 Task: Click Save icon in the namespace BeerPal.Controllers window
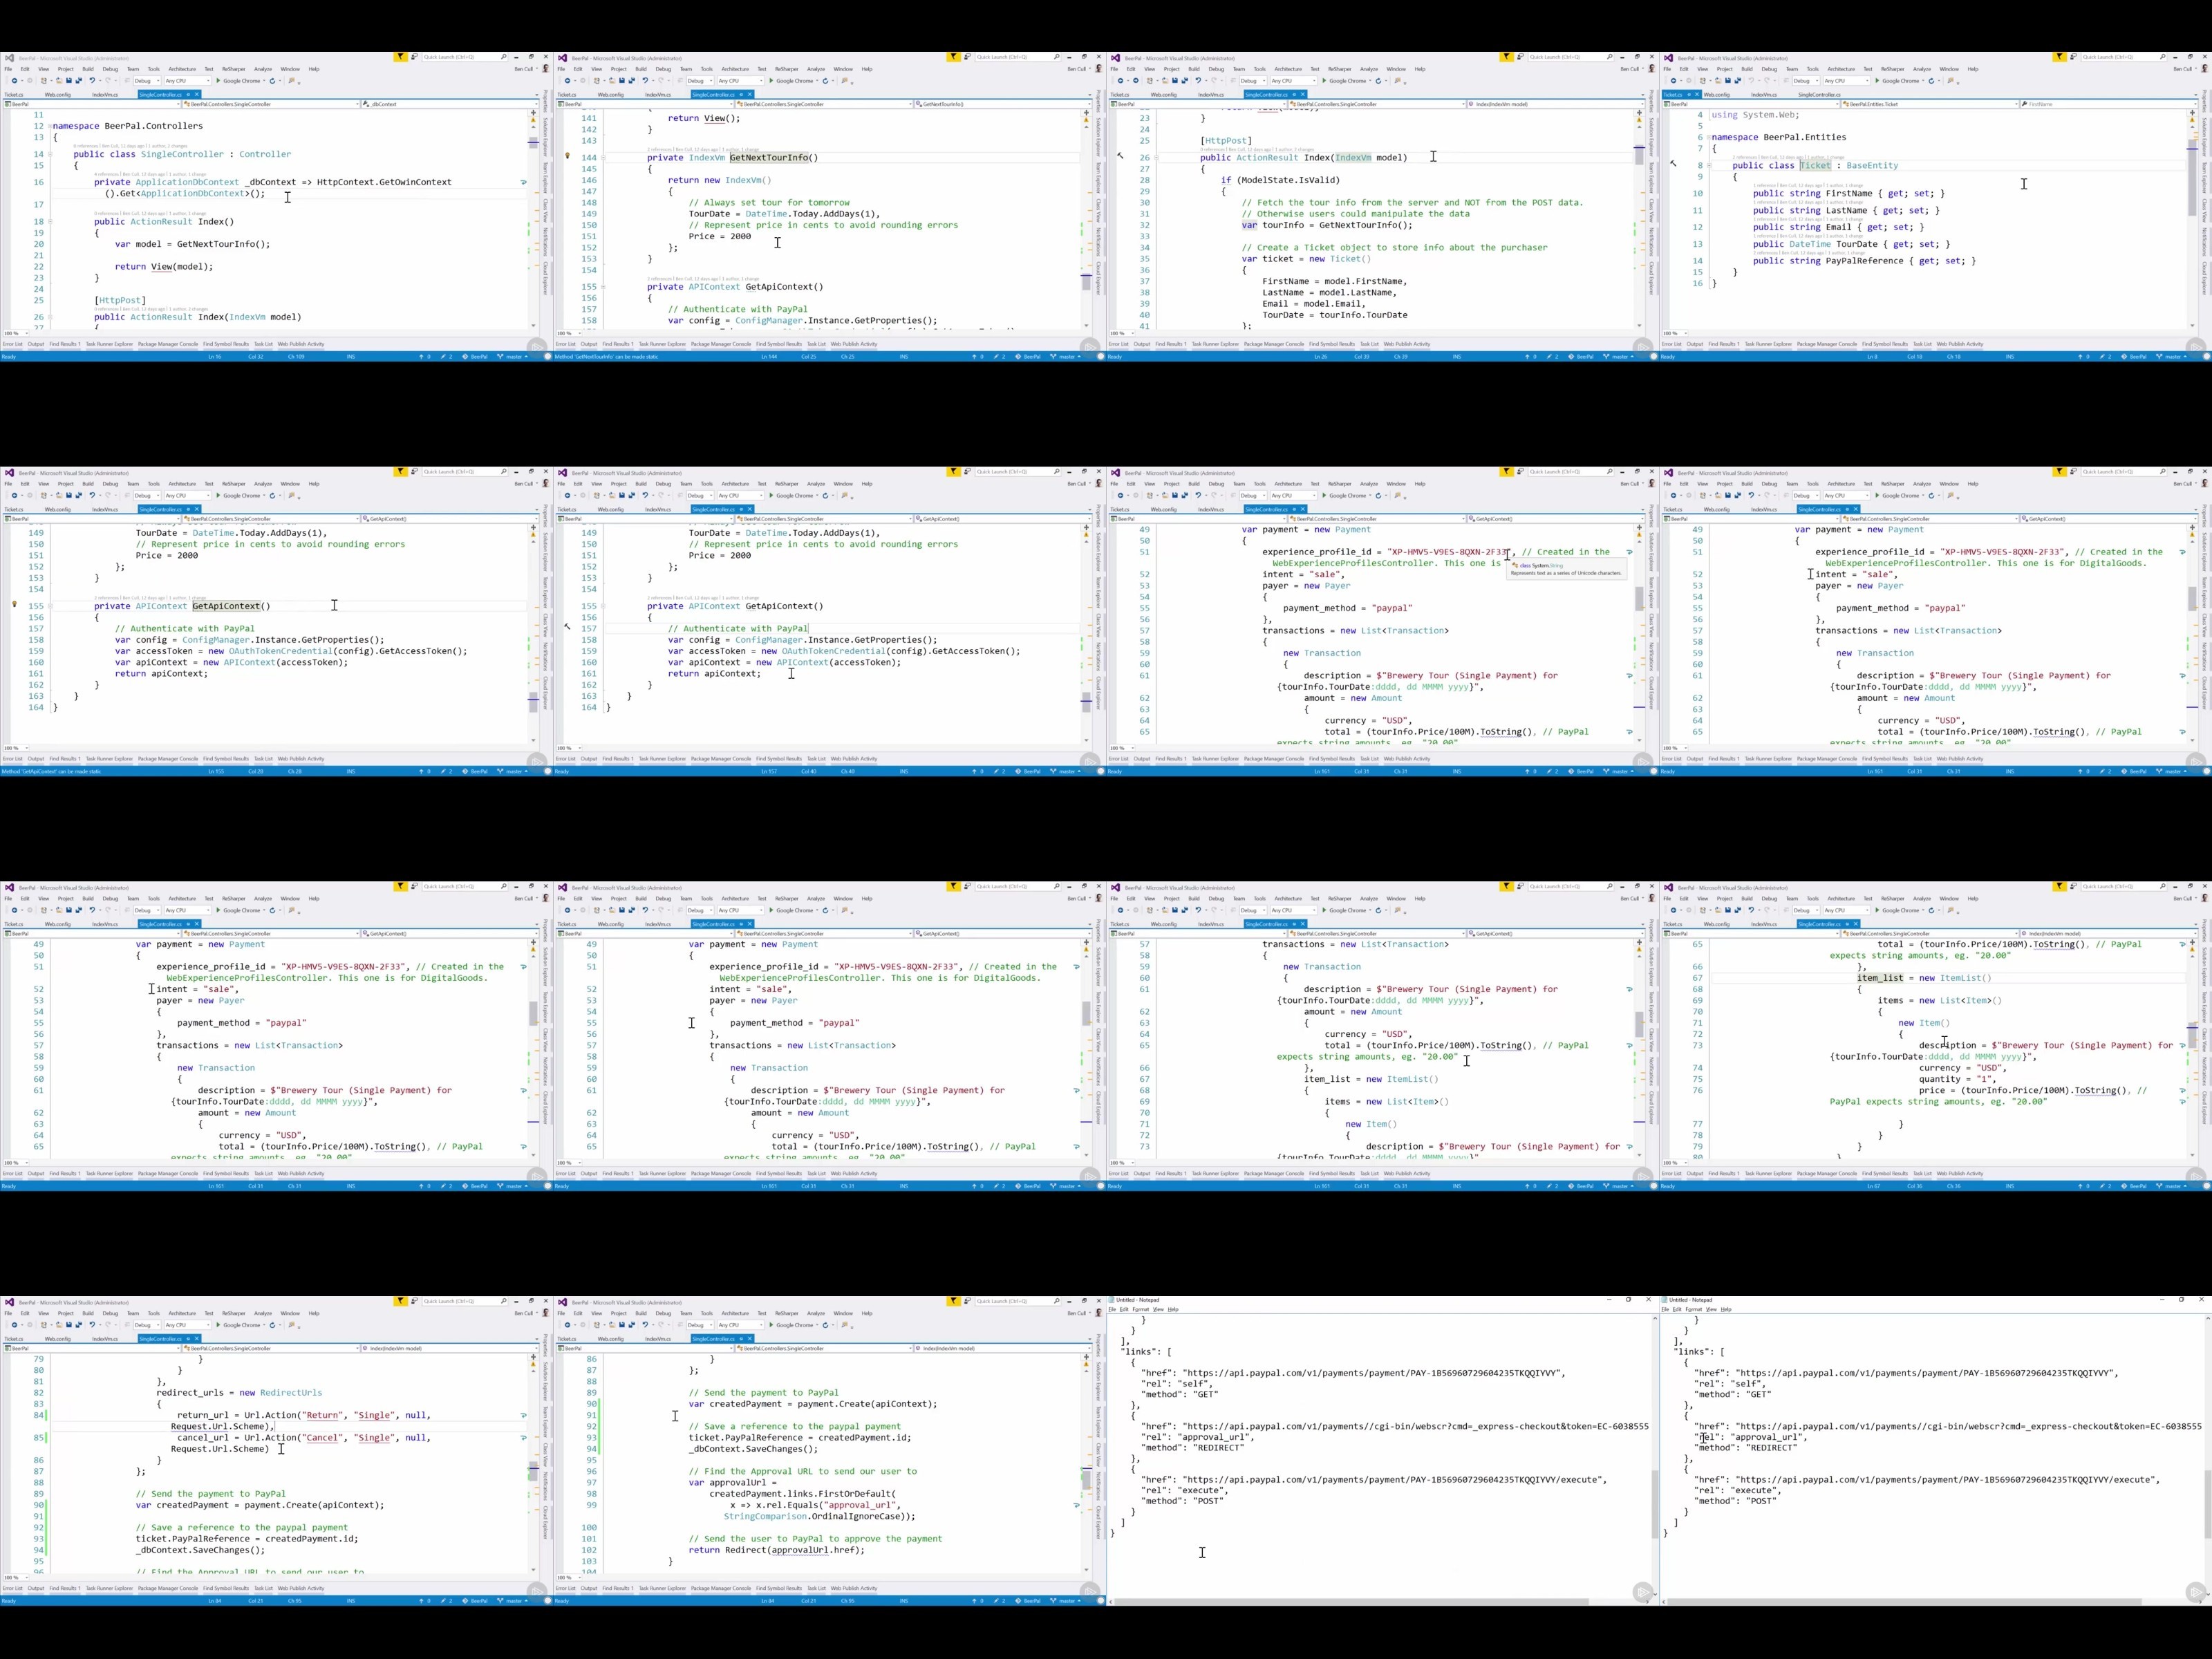pyautogui.click(x=69, y=81)
